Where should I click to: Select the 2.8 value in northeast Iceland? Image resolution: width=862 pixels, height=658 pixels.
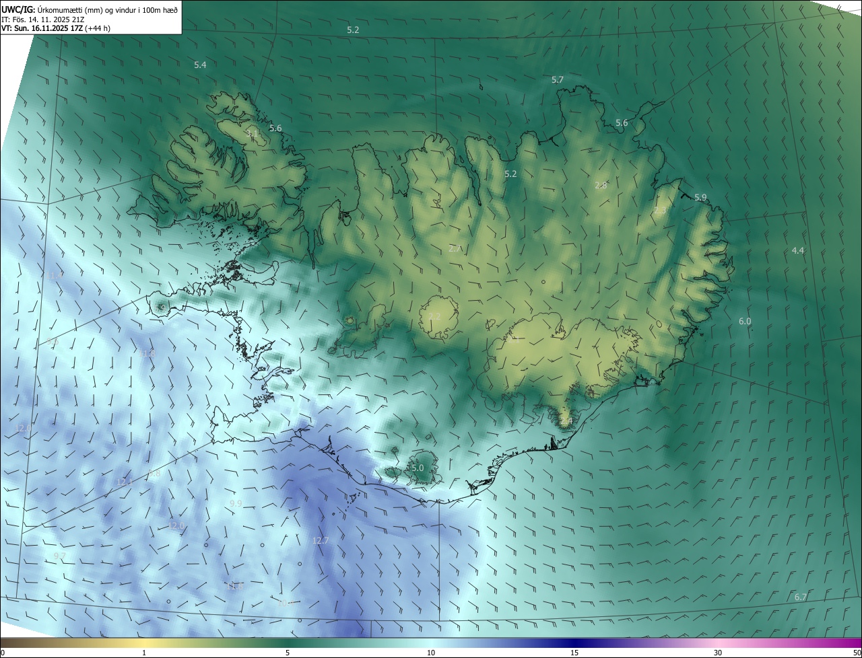click(x=601, y=185)
